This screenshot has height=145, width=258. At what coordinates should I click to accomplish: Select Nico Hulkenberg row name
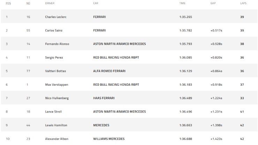click(57, 98)
